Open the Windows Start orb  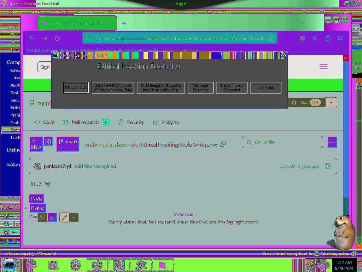[10, 265]
